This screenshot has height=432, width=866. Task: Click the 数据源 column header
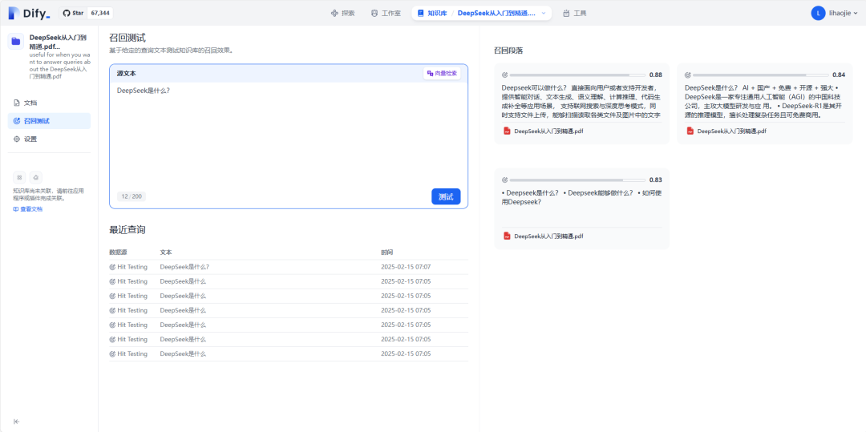coord(118,252)
